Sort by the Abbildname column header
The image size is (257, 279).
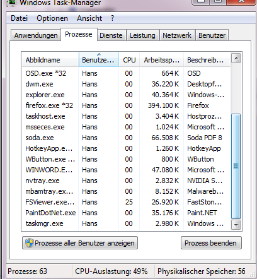[50, 60]
